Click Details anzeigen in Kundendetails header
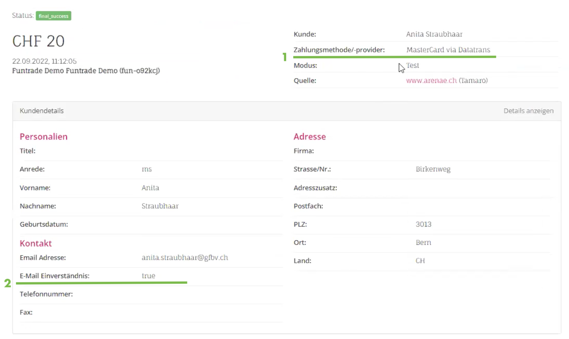Image resolution: width=569 pixels, height=339 pixels. (x=528, y=111)
